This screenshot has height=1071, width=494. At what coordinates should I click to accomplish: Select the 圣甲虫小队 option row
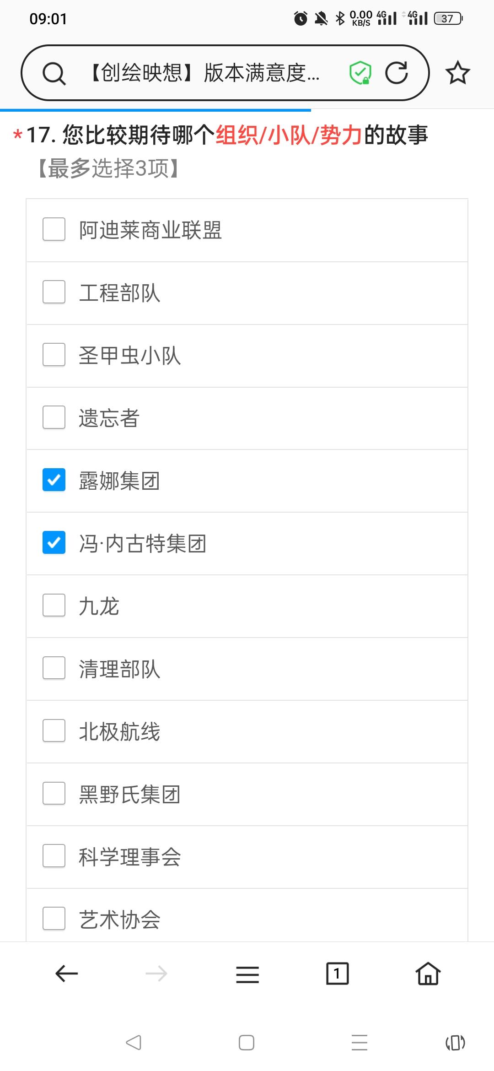click(247, 356)
